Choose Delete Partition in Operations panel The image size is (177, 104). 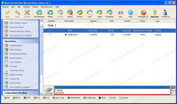pyautogui.click(x=16, y=50)
